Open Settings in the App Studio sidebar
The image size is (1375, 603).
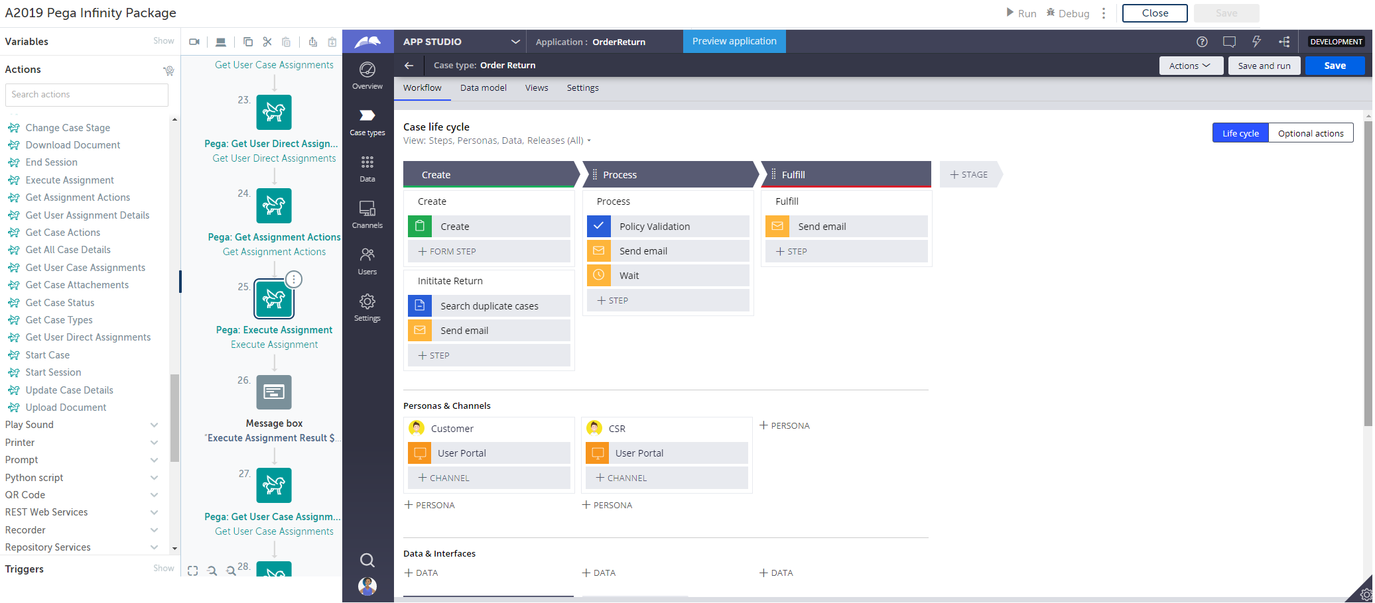(367, 308)
